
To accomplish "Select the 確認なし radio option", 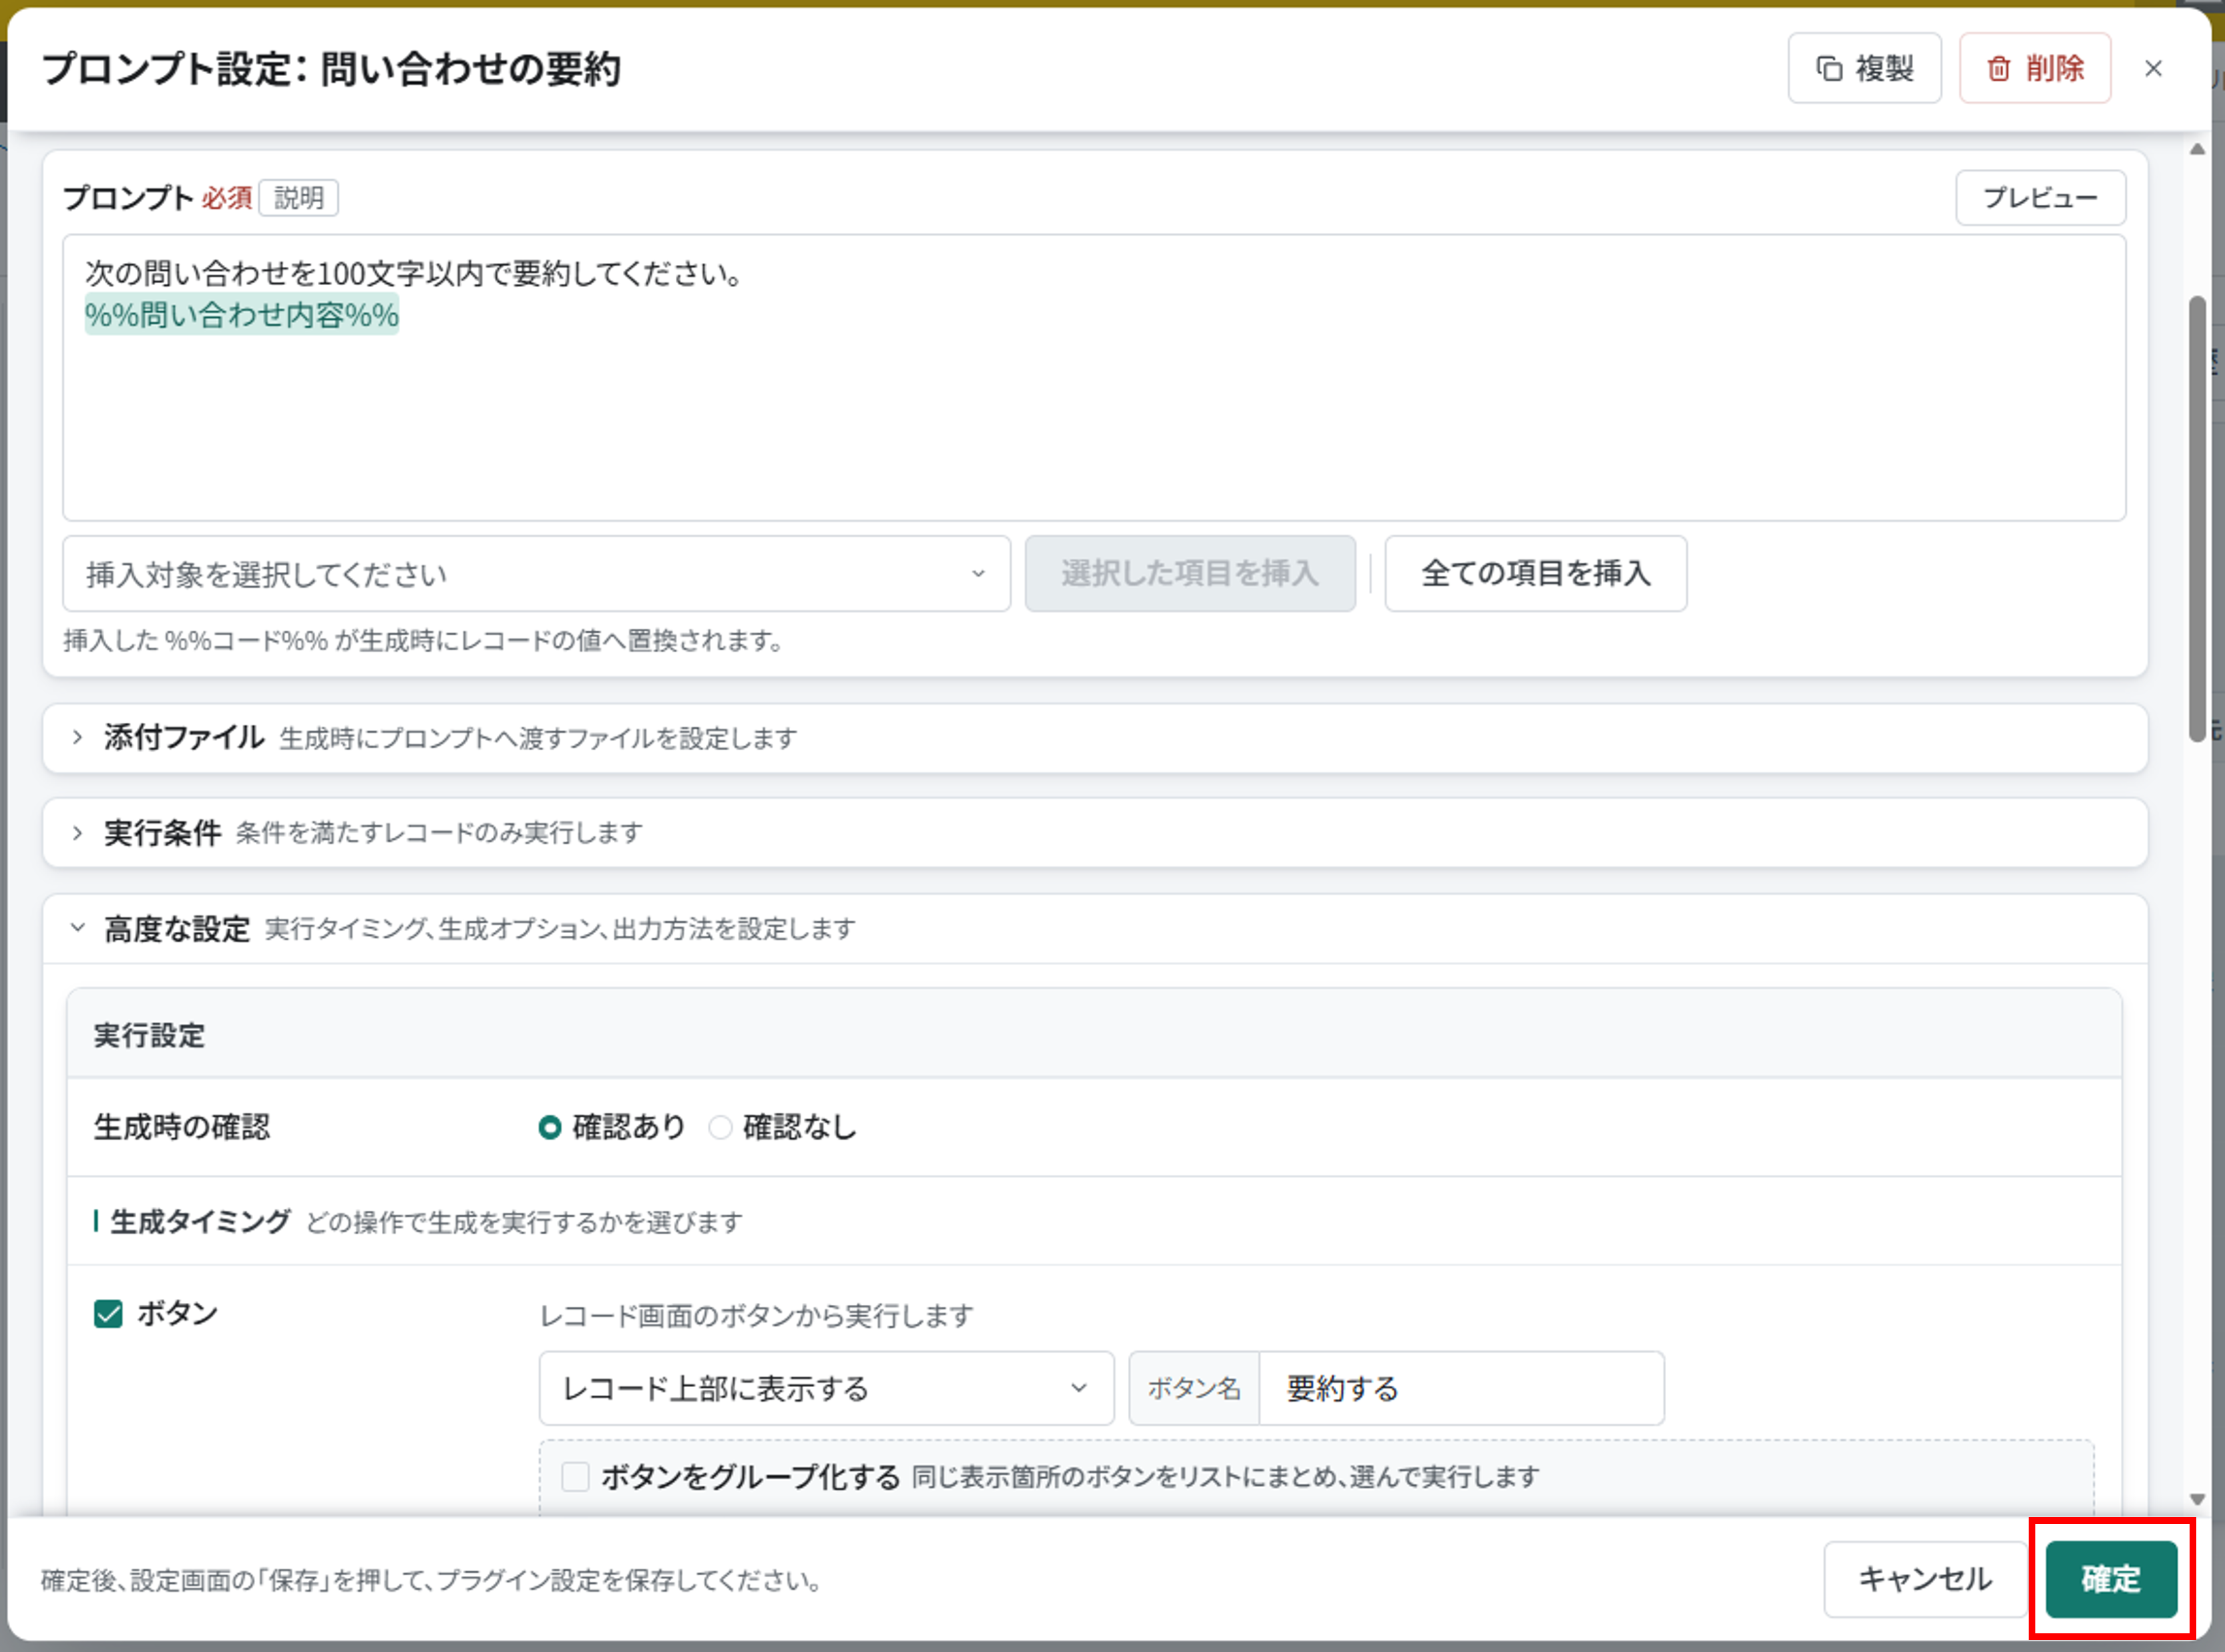I will [721, 1127].
